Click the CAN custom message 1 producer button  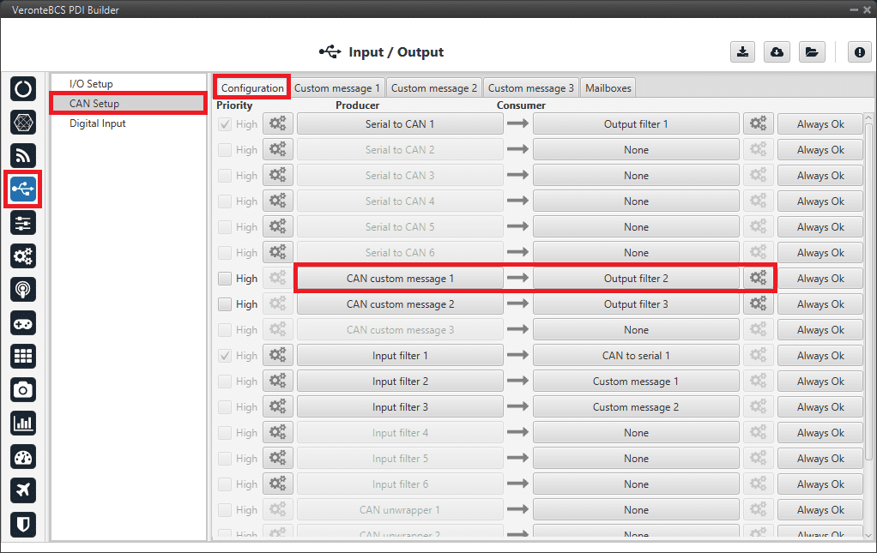[400, 278]
